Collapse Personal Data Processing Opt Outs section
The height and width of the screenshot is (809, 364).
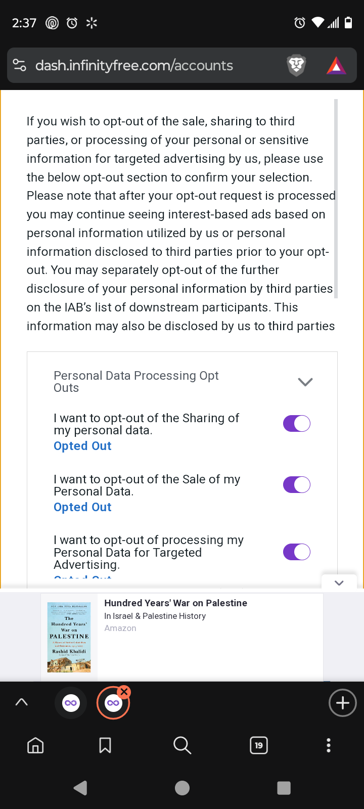pyautogui.click(x=305, y=382)
